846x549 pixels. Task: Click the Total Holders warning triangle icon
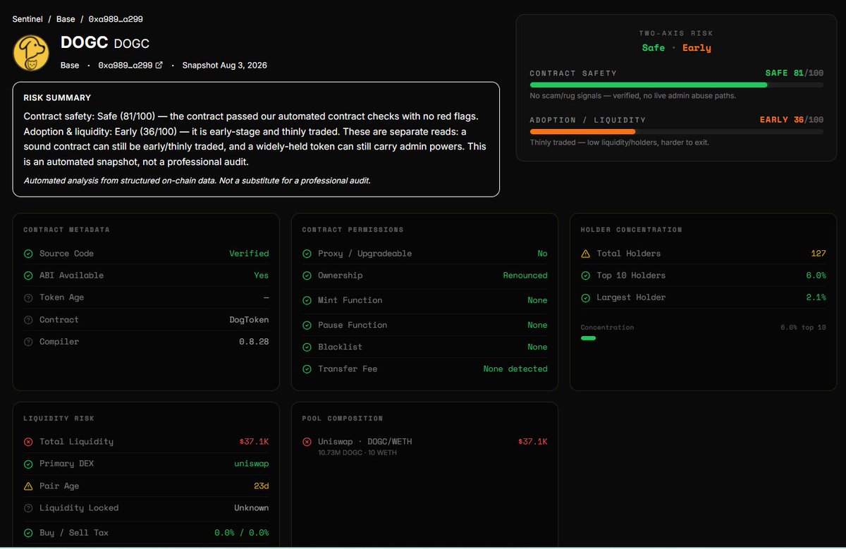click(x=585, y=254)
